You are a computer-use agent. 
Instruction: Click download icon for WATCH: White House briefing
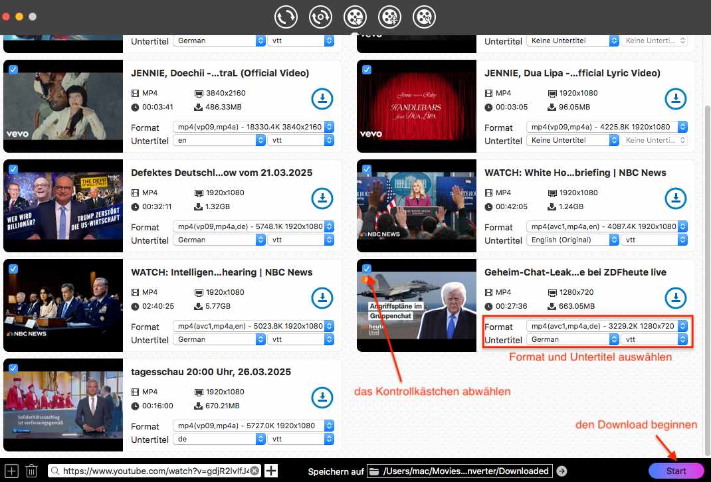pos(676,199)
